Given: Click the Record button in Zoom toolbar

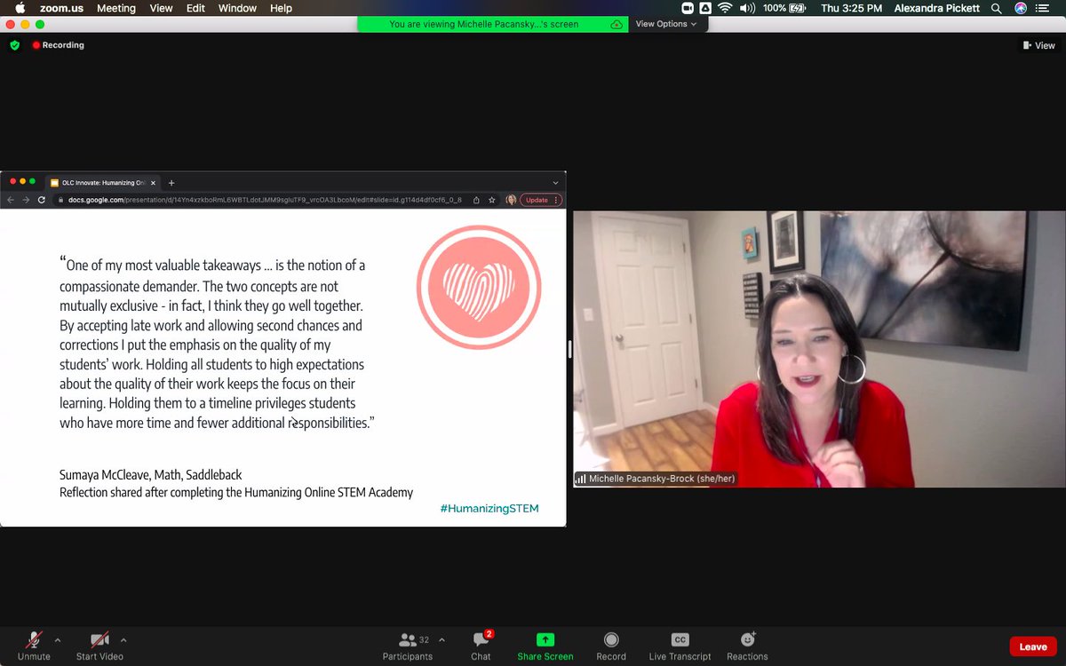Looking at the screenshot, I should (x=611, y=646).
